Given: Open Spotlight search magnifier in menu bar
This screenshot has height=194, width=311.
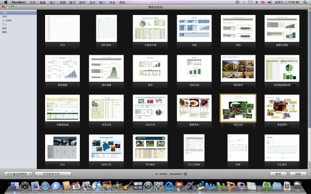Looking at the screenshot, I should pos(305,3).
